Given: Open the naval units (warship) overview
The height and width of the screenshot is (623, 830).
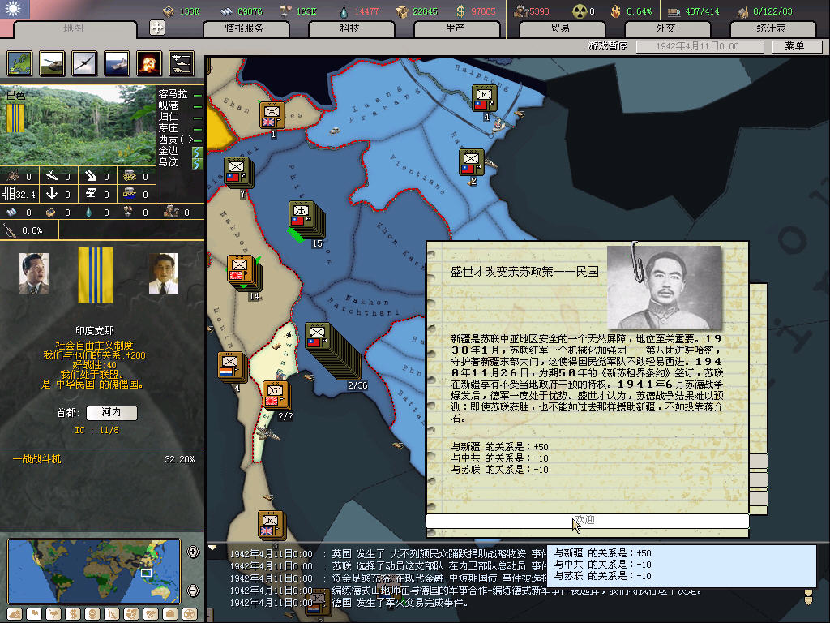Looking at the screenshot, I should 117,63.
